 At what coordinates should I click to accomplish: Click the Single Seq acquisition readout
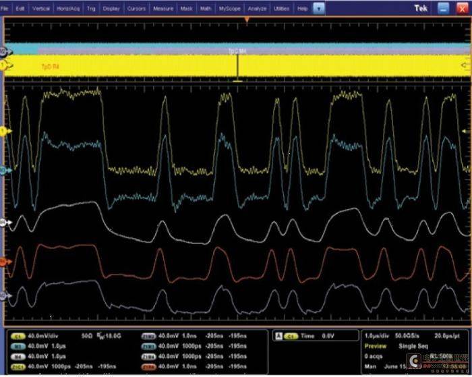[x=413, y=346]
